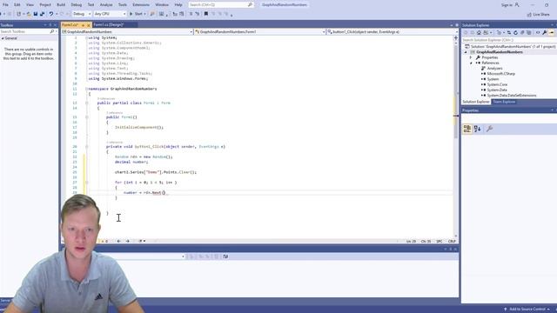The image size is (557, 313).
Task: Toggle the Preview Selected Items icon
Action: (x=552, y=33)
